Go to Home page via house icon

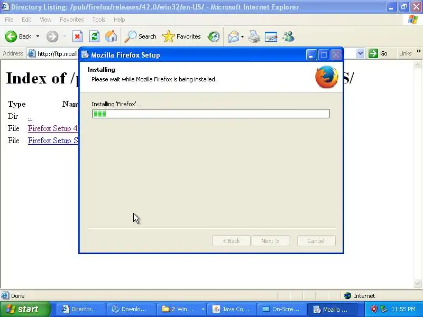coord(111,36)
